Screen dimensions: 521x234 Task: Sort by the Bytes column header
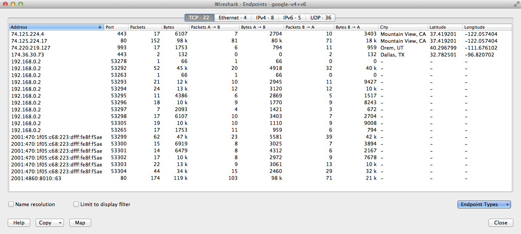pyautogui.click(x=175, y=27)
